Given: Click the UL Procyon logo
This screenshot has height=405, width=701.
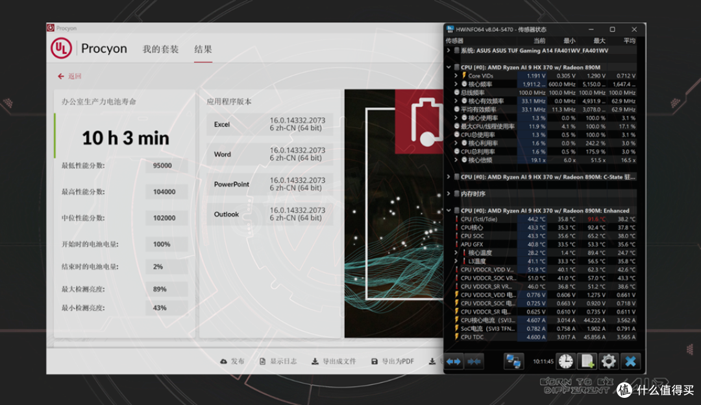Looking at the screenshot, I should 61,48.
